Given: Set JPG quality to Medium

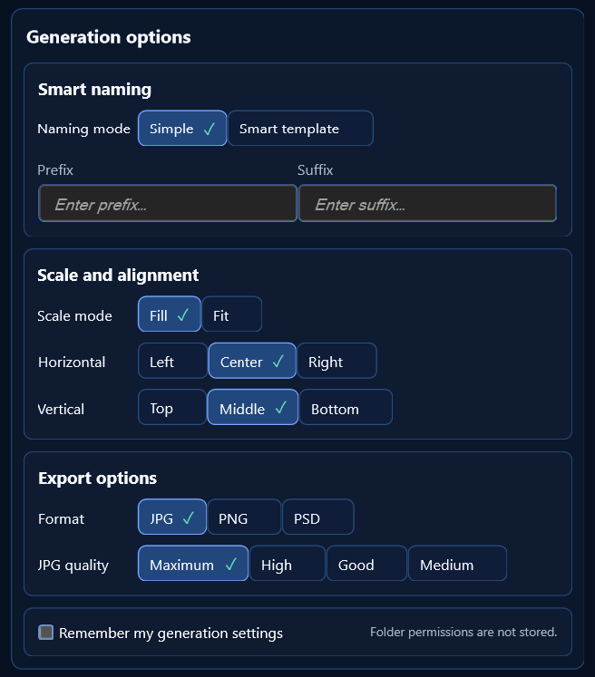Looking at the screenshot, I should 458,563.
